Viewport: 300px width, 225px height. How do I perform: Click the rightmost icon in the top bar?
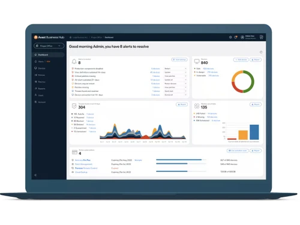261,37
